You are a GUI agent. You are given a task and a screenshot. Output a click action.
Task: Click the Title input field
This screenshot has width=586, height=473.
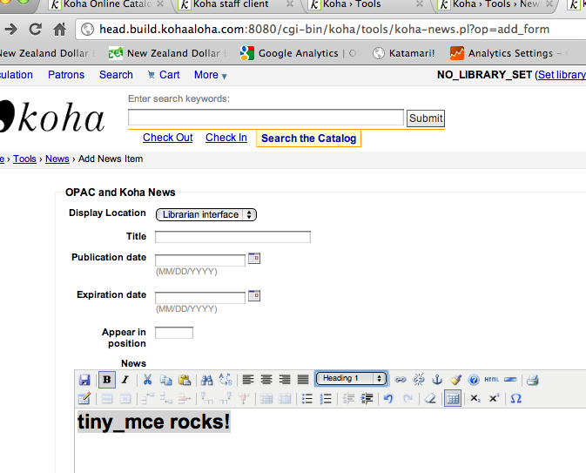pos(232,237)
